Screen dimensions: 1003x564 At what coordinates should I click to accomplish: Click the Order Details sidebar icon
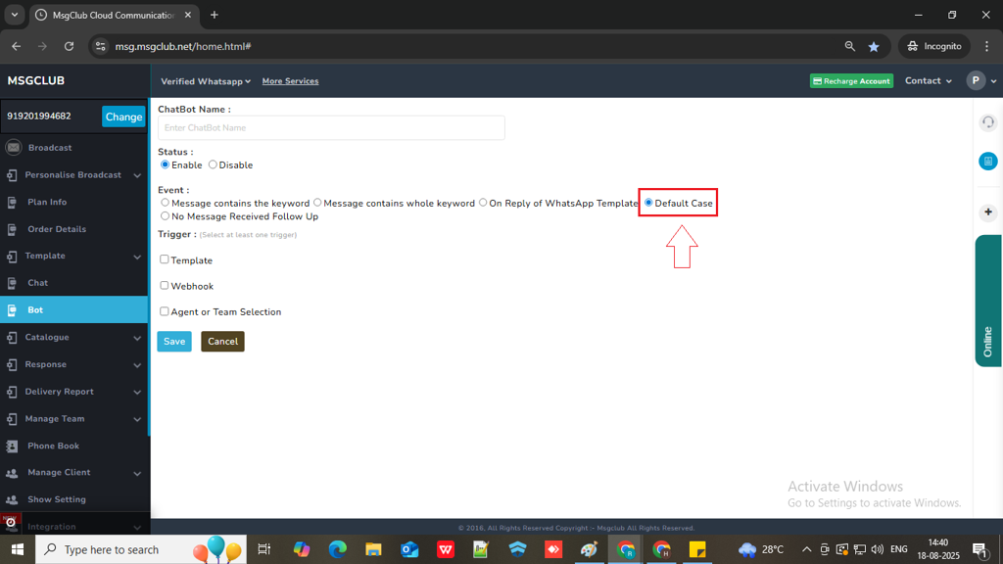[12, 229]
